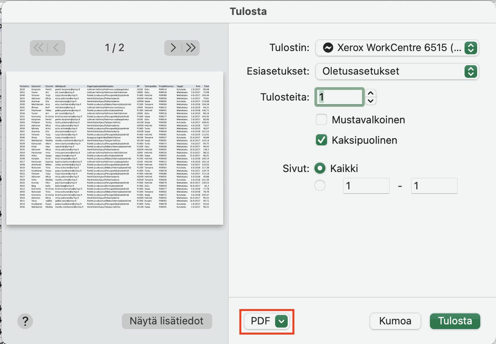Screen dimensions: 496x344
Task: Click the Kumoa cancel button
Action: pos(395,321)
